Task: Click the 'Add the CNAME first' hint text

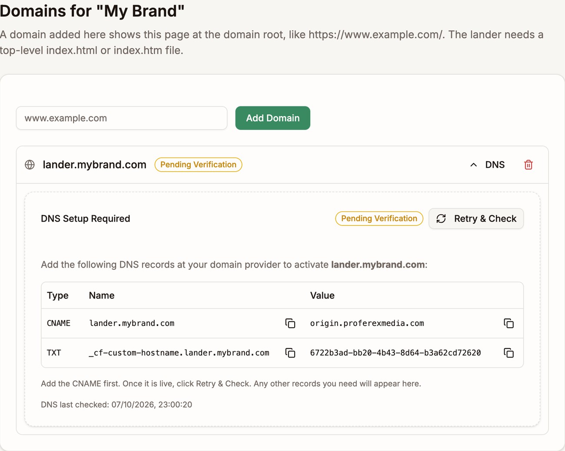Action: tap(231, 384)
